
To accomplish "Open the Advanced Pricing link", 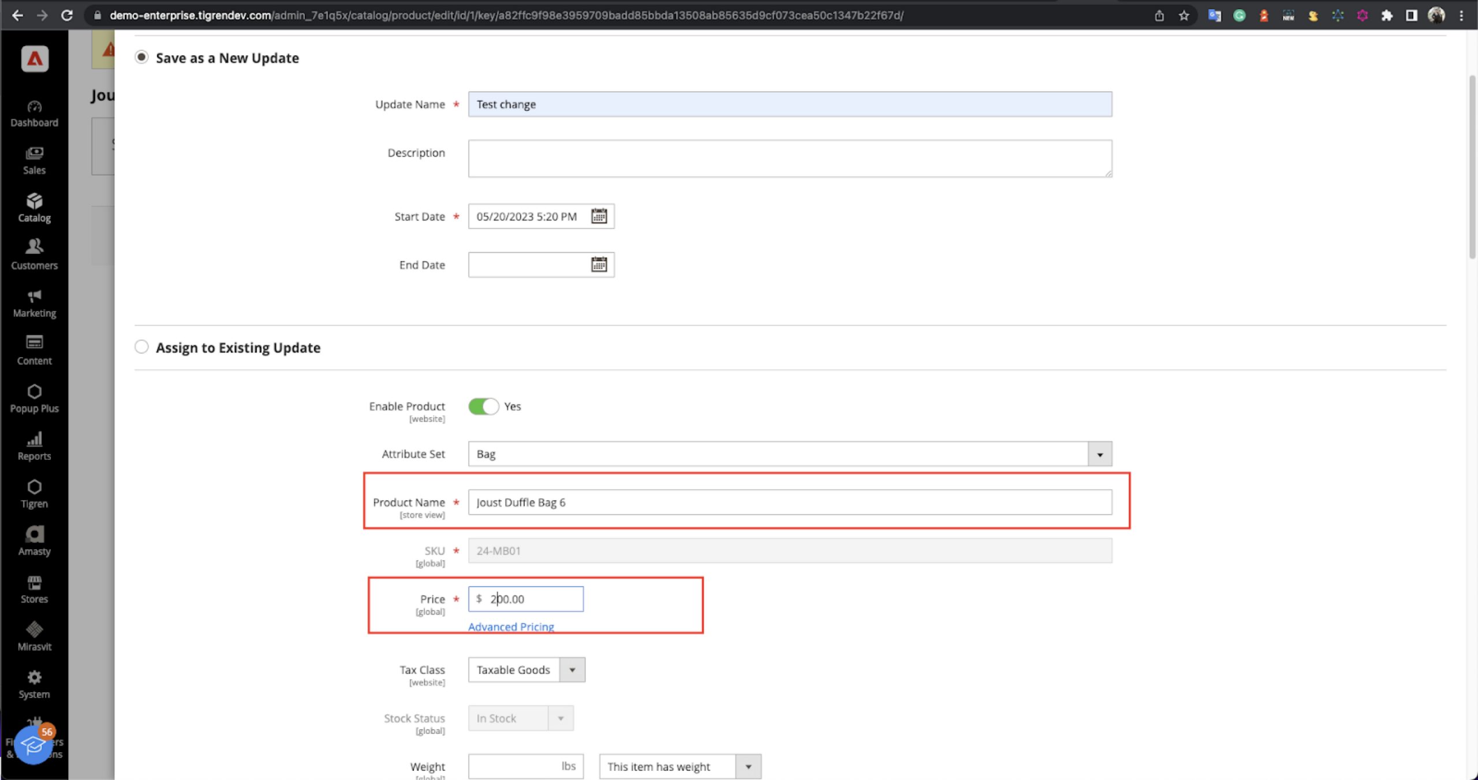I will [x=511, y=627].
